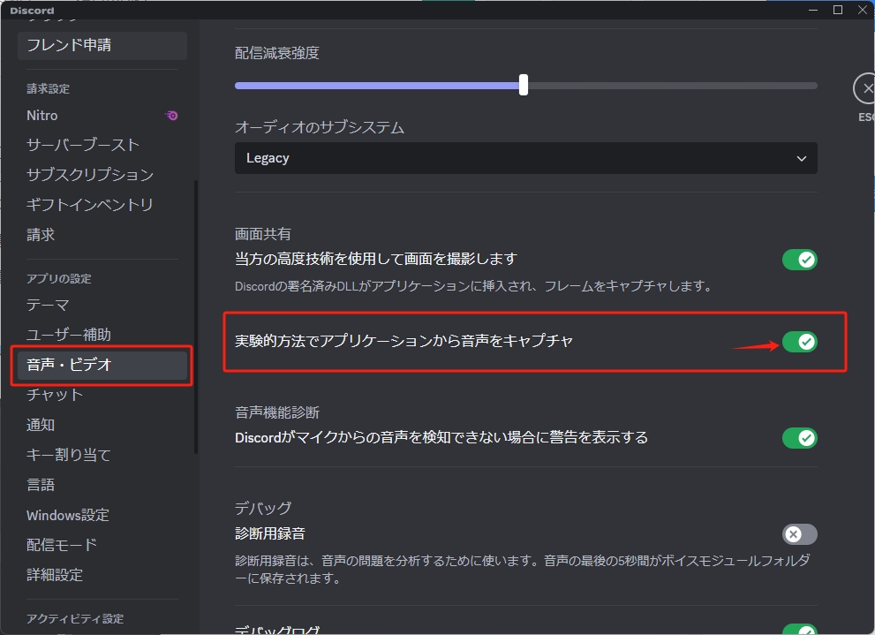875x635 pixels.
Task: Toggle off 実験的方法でアプリケーションから音声をキャプチャ
Action: [x=799, y=342]
